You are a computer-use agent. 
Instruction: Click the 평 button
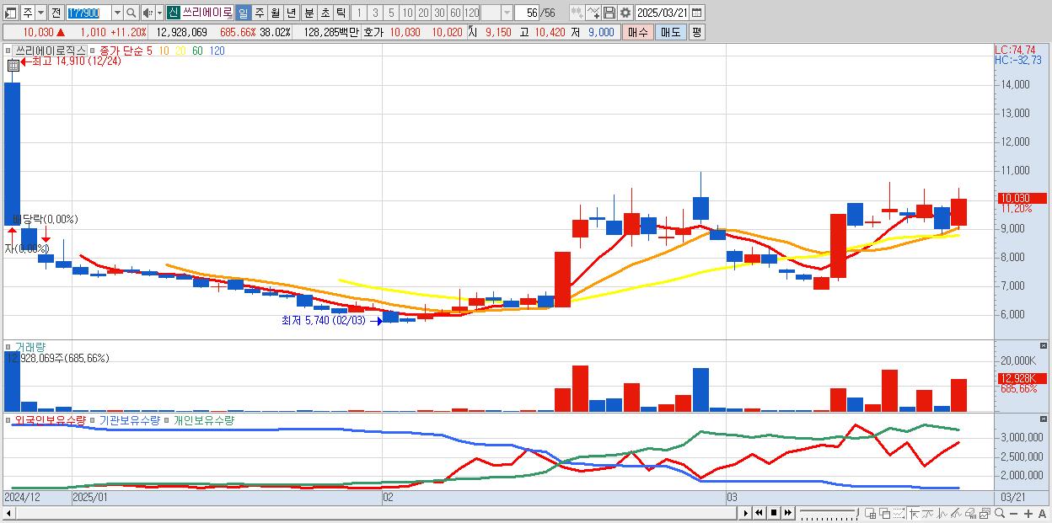click(x=696, y=32)
